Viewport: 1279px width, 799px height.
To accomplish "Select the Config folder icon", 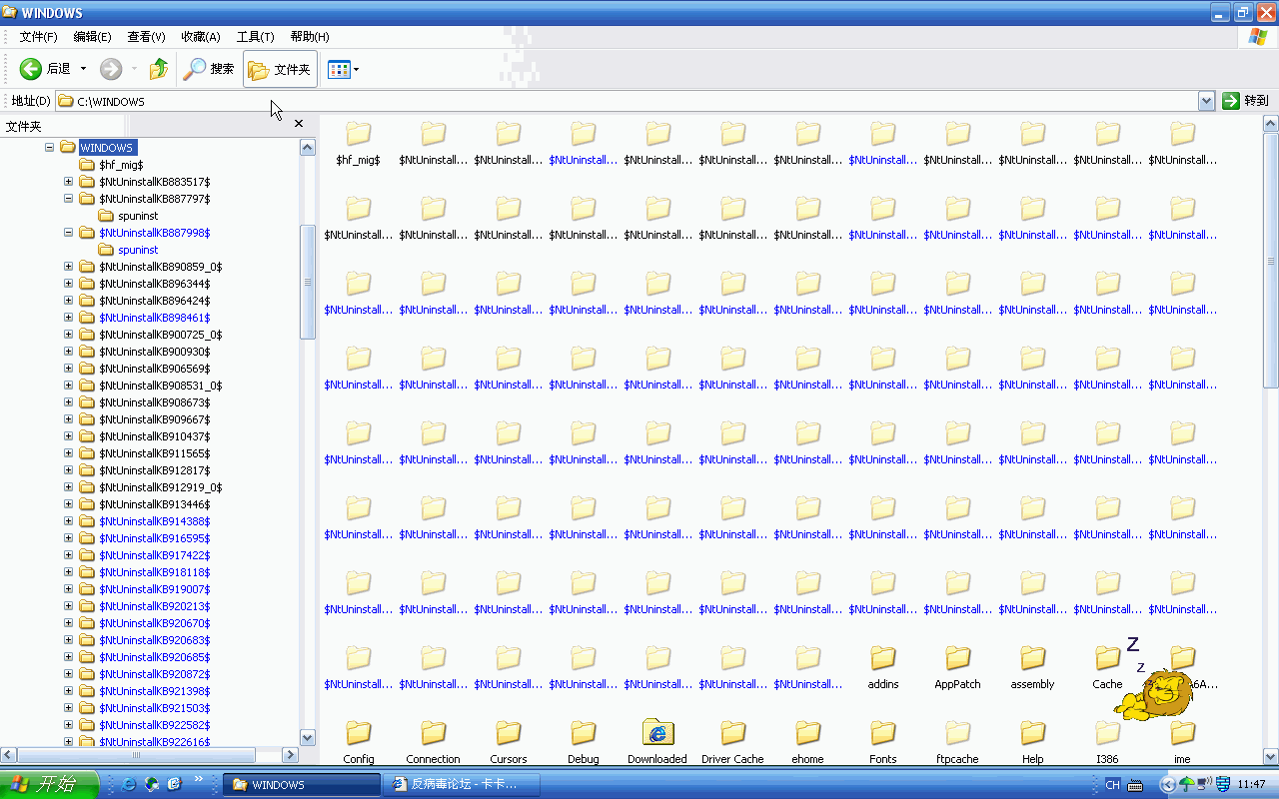I will click(359, 733).
